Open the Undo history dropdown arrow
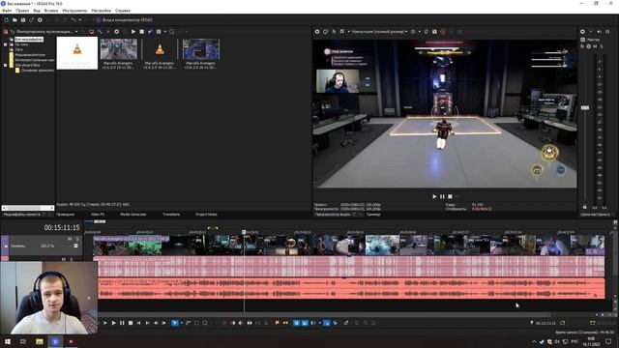 tap(79, 19)
